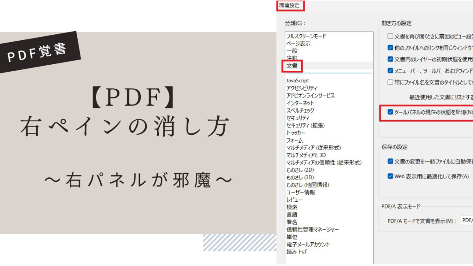The height and width of the screenshot is (266, 473).
Task: Click 読み上げ at the list bottom
Action: [x=296, y=252]
